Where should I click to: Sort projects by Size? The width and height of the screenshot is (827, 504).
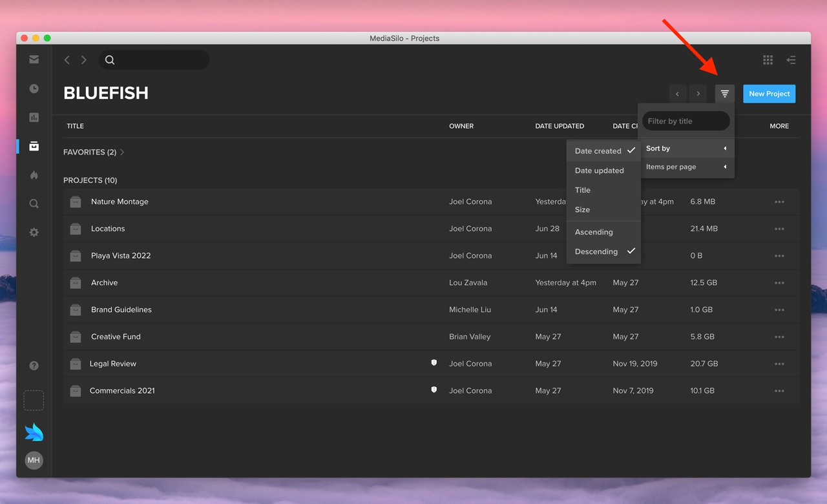[x=603, y=209]
